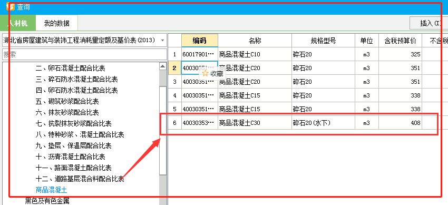448x205 pixels.
Task: Click 碎石20 cell in row 1
Action: pyautogui.click(x=323, y=54)
